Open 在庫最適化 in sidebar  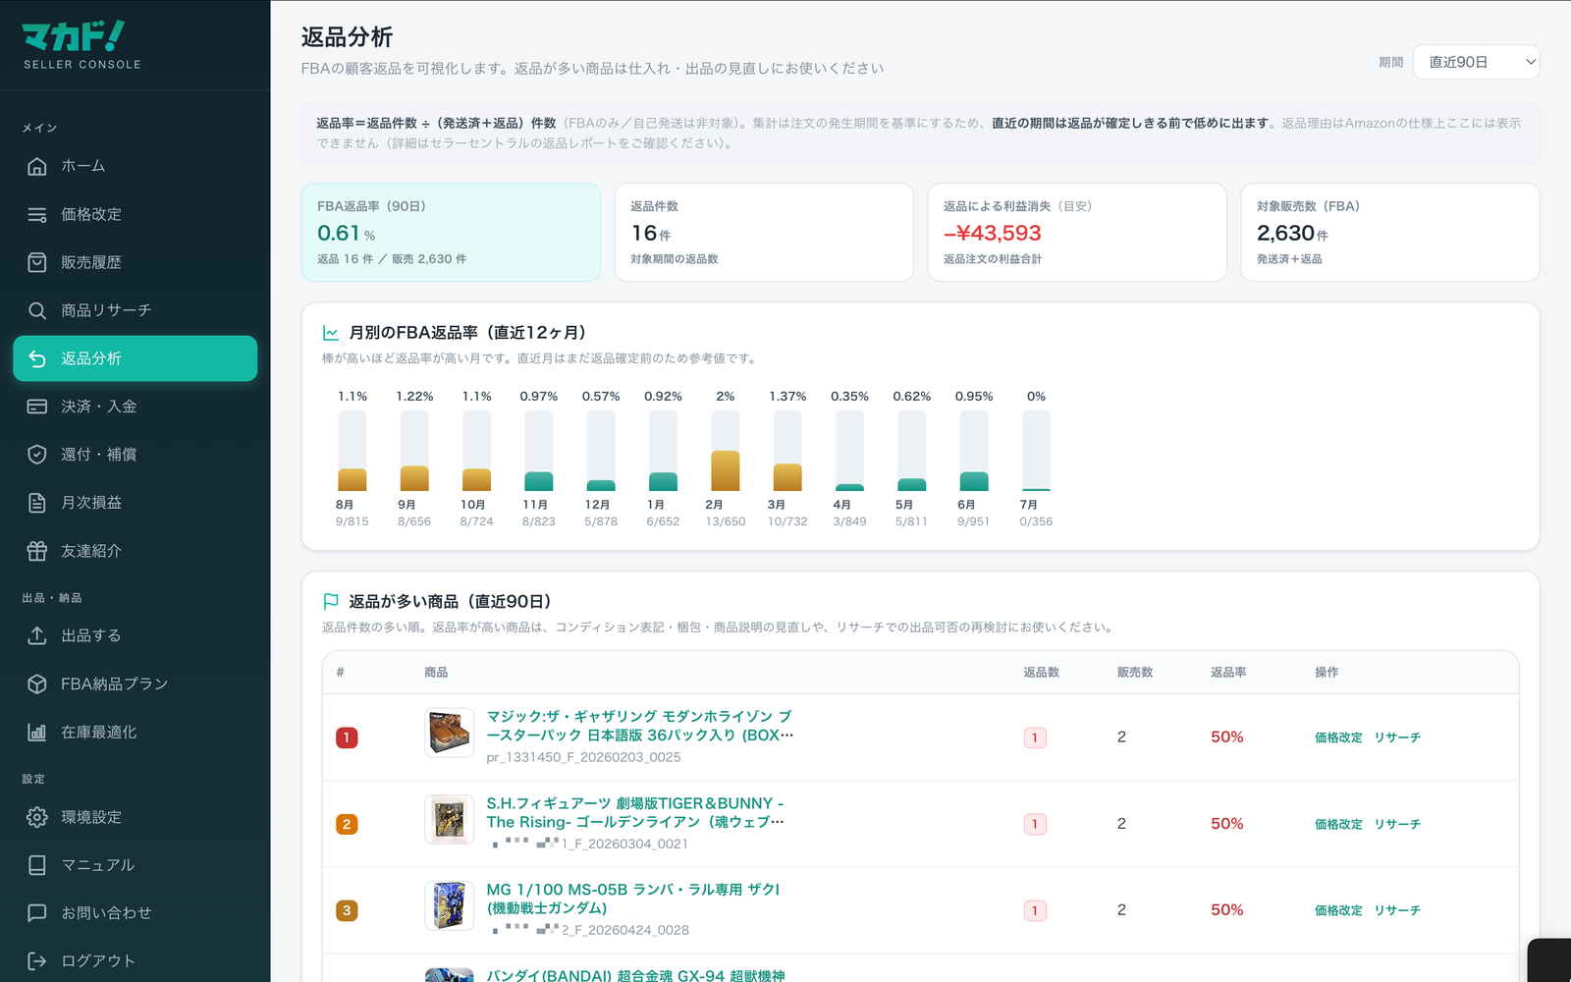coord(135,732)
